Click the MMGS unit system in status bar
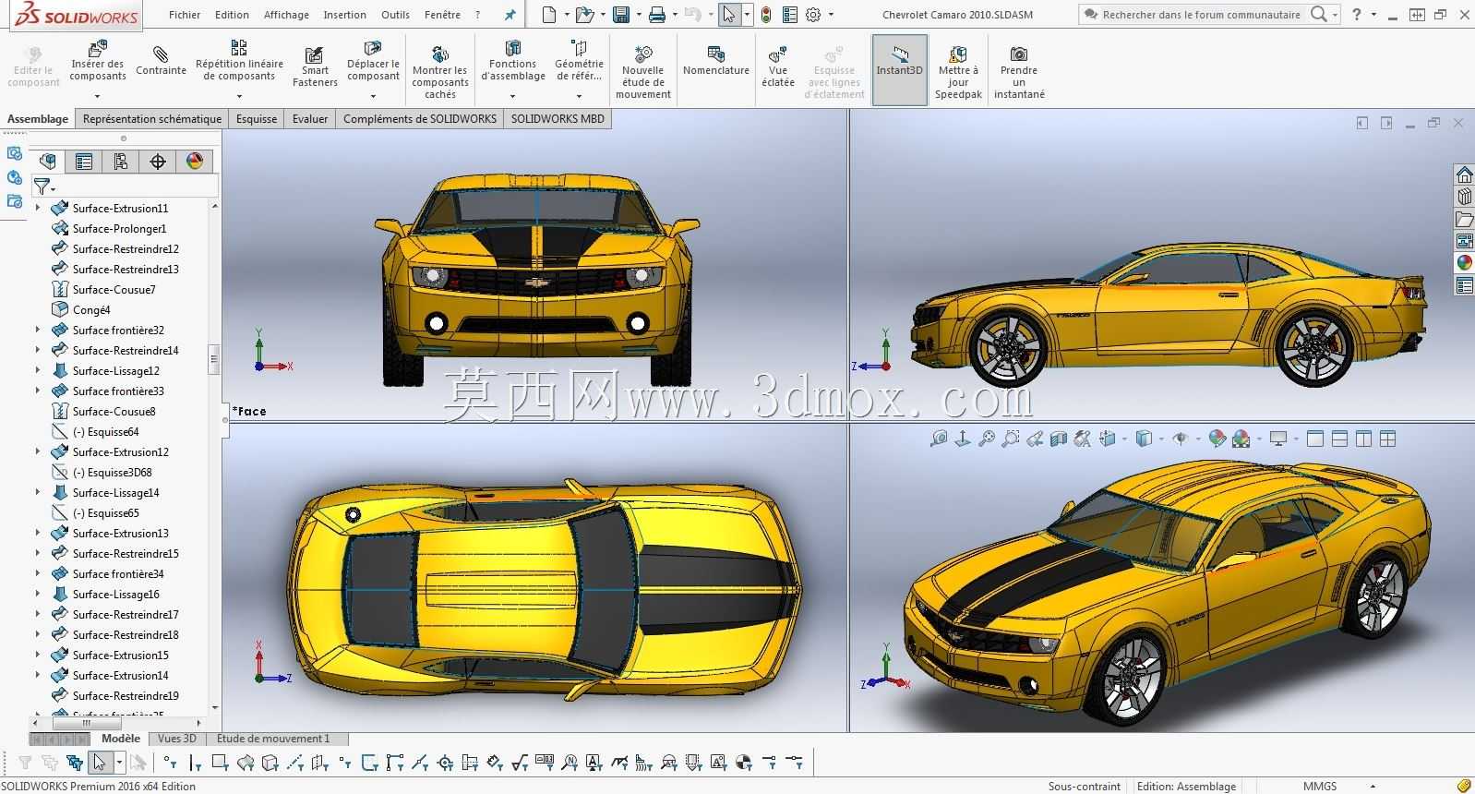The width and height of the screenshot is (1475, 794). tap(1320, 787)
